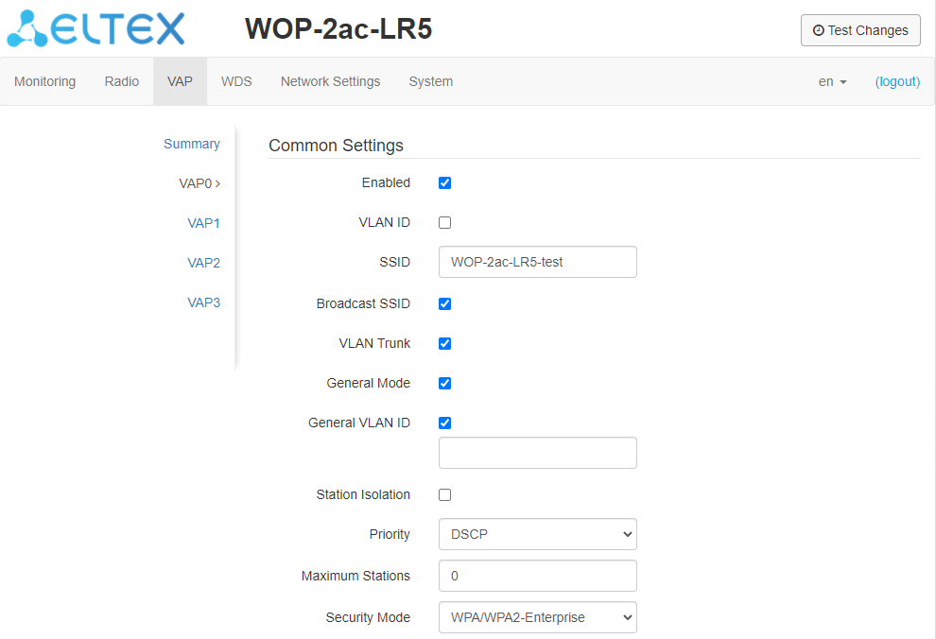Uncheck the Enabled checkbox
Viewport: 936px width, 639px height.
(x=444, y=183)
